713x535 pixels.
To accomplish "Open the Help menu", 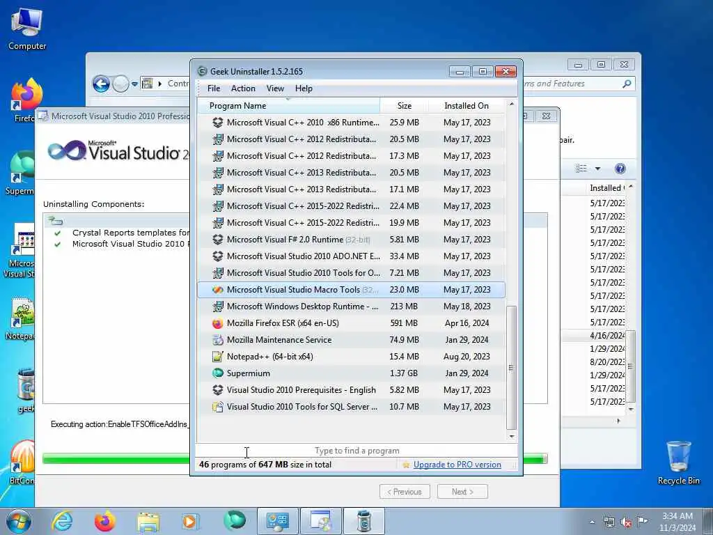I will (304, 88).
